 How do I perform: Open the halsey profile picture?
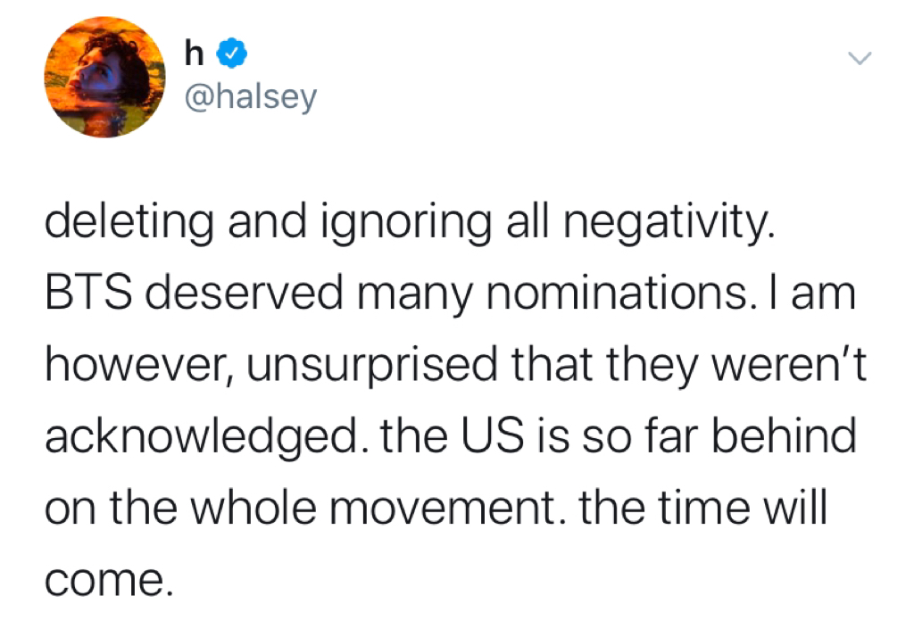coord(105,77)
